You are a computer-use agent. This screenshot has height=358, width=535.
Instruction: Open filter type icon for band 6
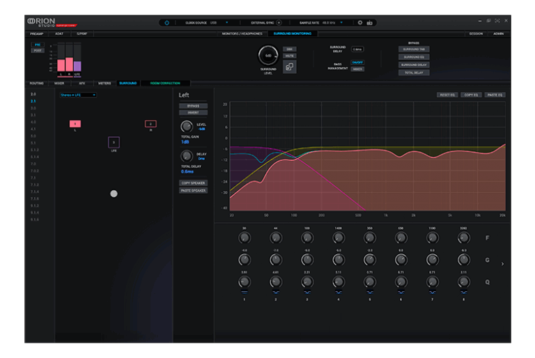pyautogui.click(x=401, y=292)
